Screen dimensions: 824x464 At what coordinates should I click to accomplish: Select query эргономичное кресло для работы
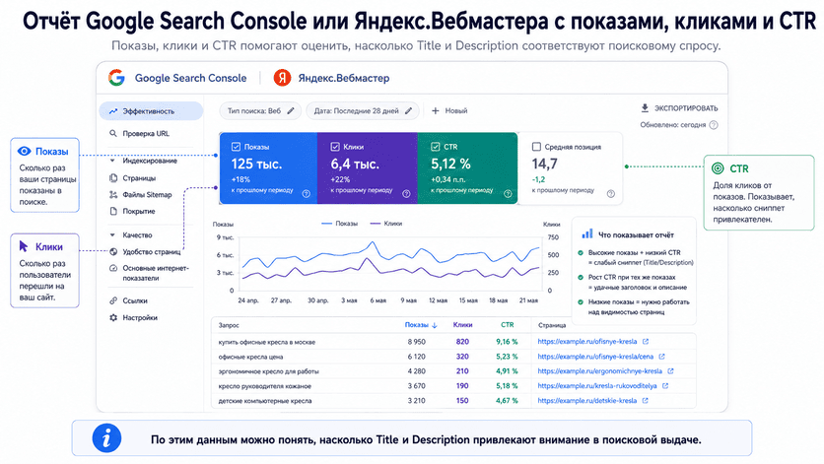pos(268,371)
